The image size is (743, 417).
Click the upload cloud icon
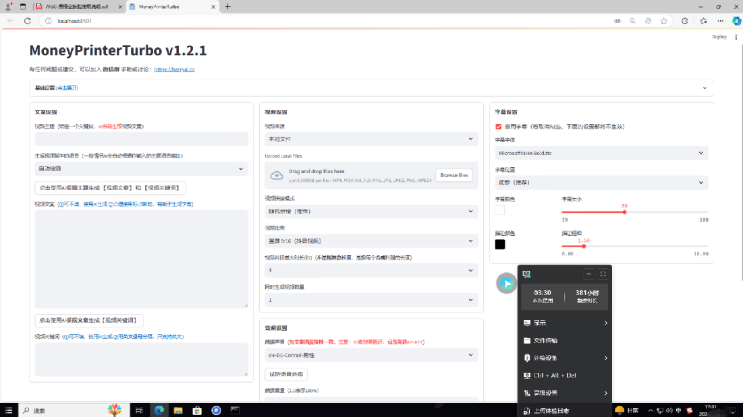(276, 175)
